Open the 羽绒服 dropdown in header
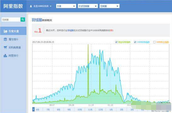 (109, 6)
